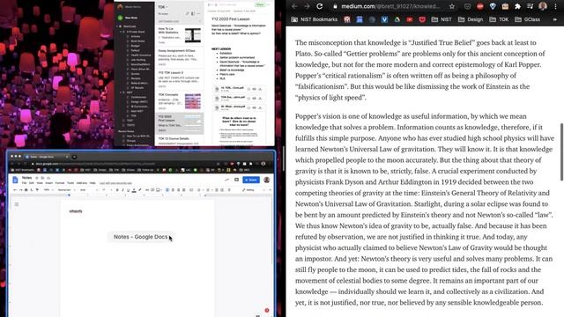Select the Recipes notebook in notes sidebar
This screenshot has height=317, width=564.
[x=136, y=78]
